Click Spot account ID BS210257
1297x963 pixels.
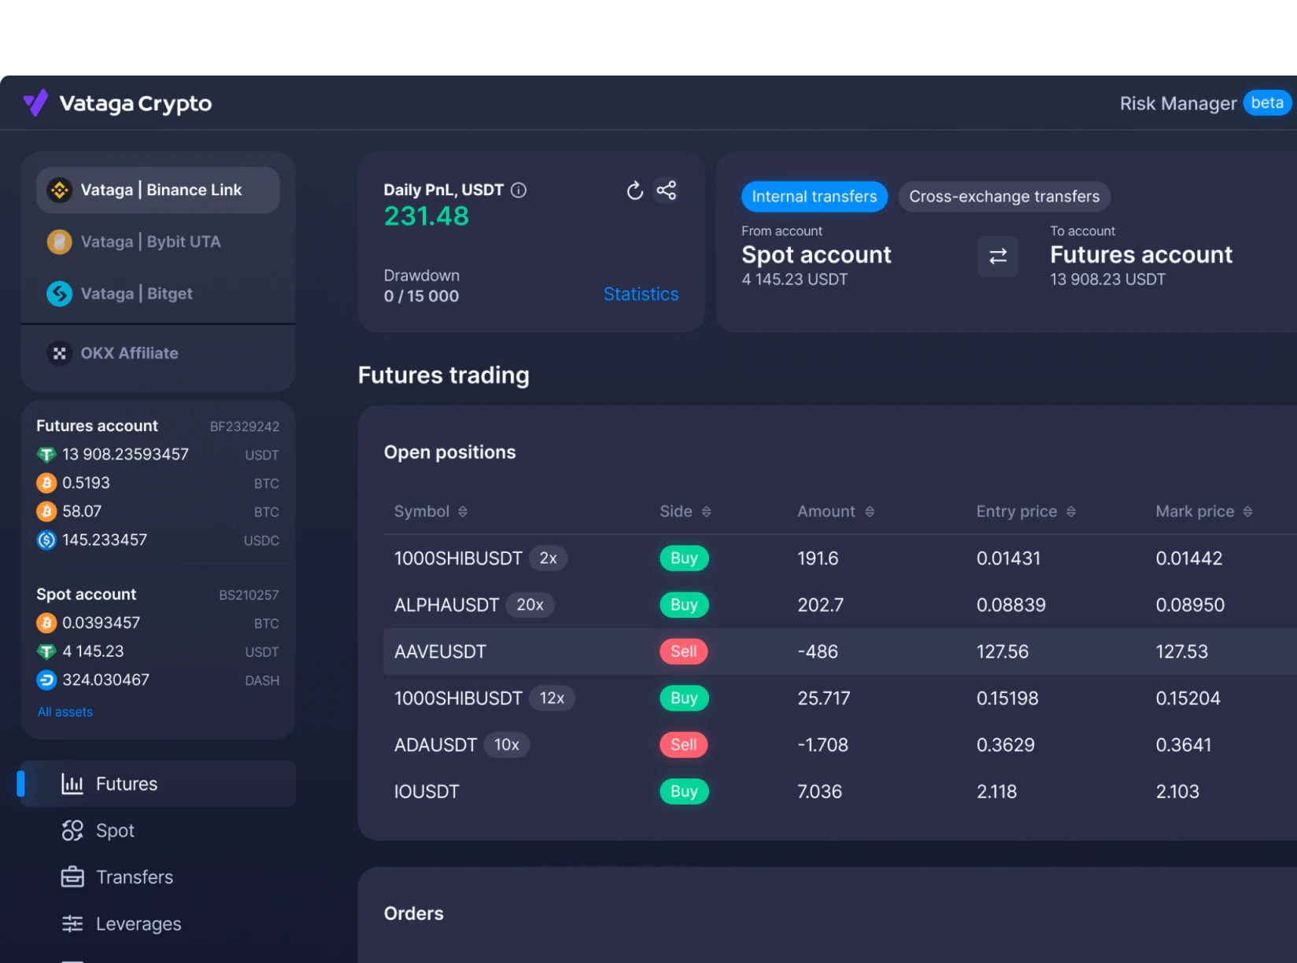pyautogui.click(x=249, y=596)
